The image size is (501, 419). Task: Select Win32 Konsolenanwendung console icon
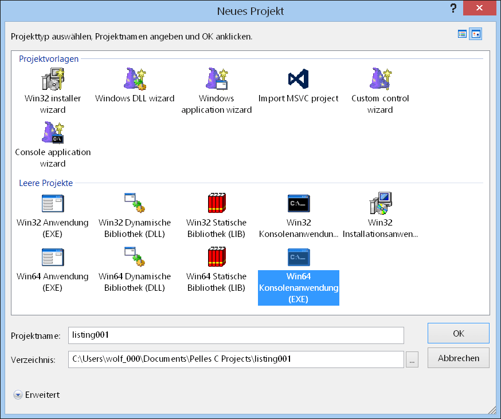pyautogui.click(x=299, y=203)
